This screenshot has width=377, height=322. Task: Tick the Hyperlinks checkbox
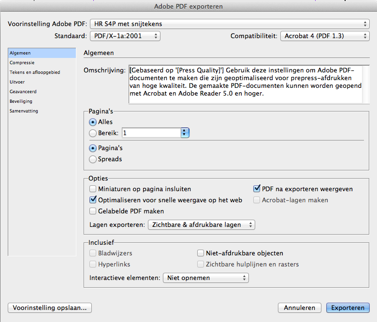(93, 264)
